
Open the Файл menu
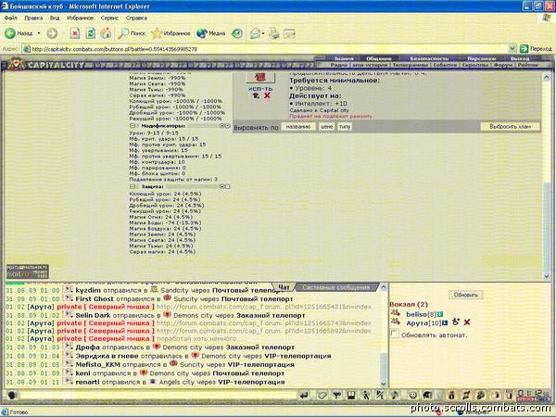[x=10, y=18]
